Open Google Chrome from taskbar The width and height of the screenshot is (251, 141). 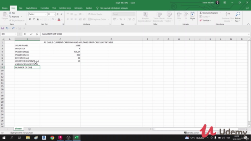click(x=52, y=137)
